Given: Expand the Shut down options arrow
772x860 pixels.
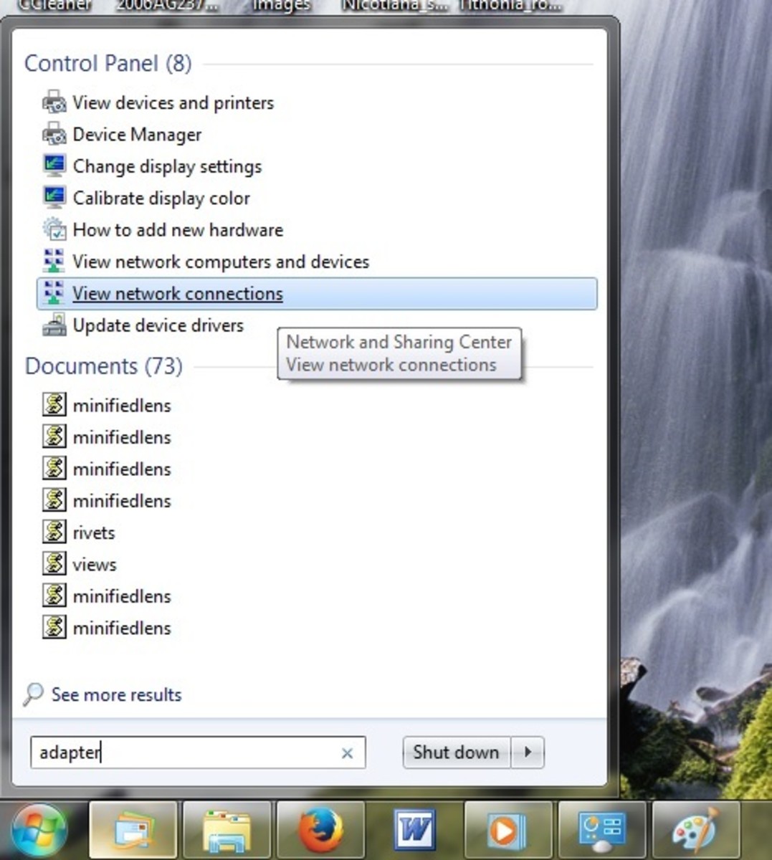Looking at the screenshot, I should 528,752.
